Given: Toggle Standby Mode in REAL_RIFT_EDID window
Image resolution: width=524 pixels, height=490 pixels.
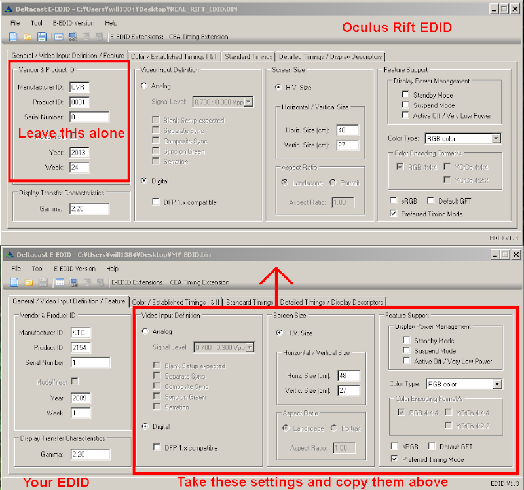Looking at the screenshot, I should (x=405, y=94).
